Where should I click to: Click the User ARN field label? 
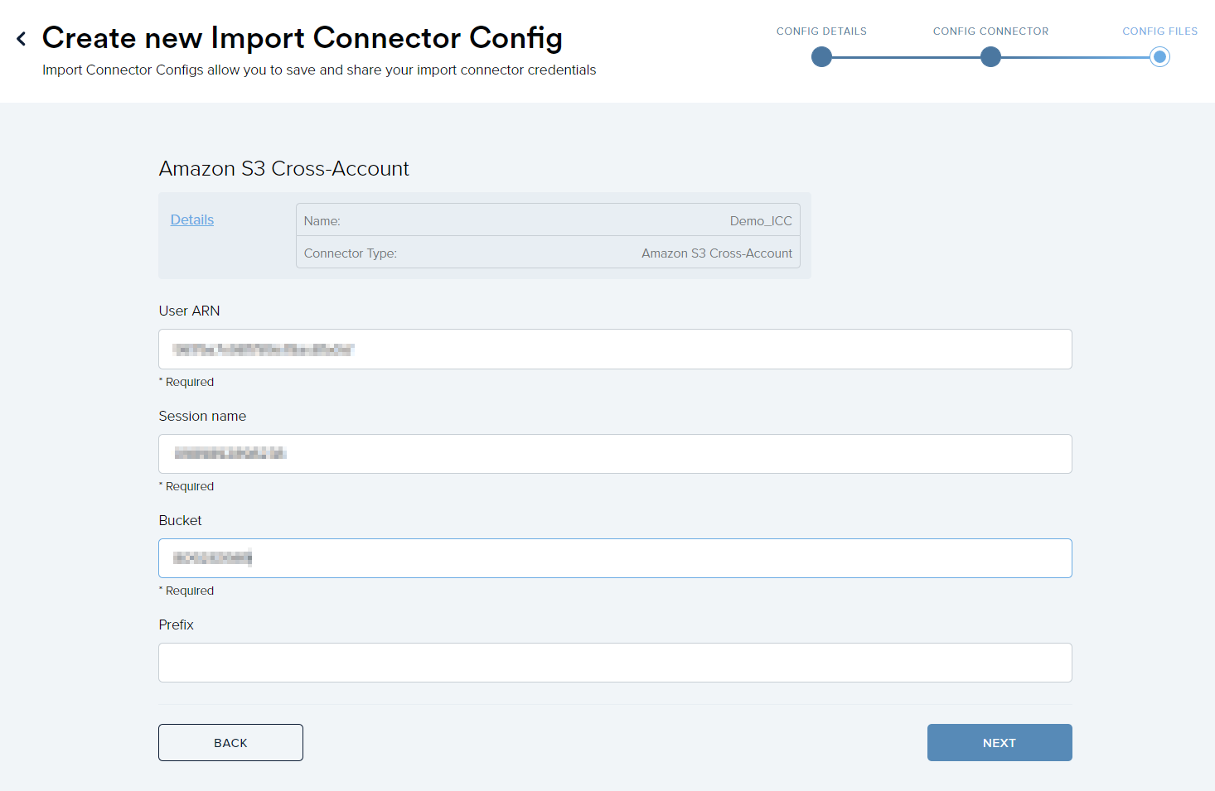pos(190,311)
